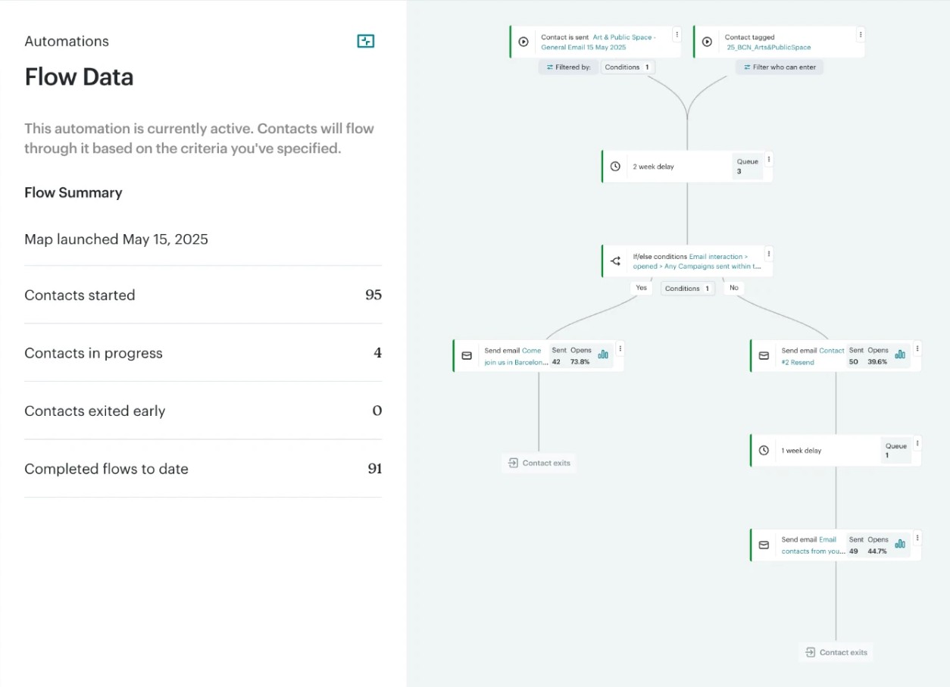The height and width of the screenshot is (687, 950).
Task: Open kebab menu on 'Come join us' email node
Action: [x=620, y=348]
